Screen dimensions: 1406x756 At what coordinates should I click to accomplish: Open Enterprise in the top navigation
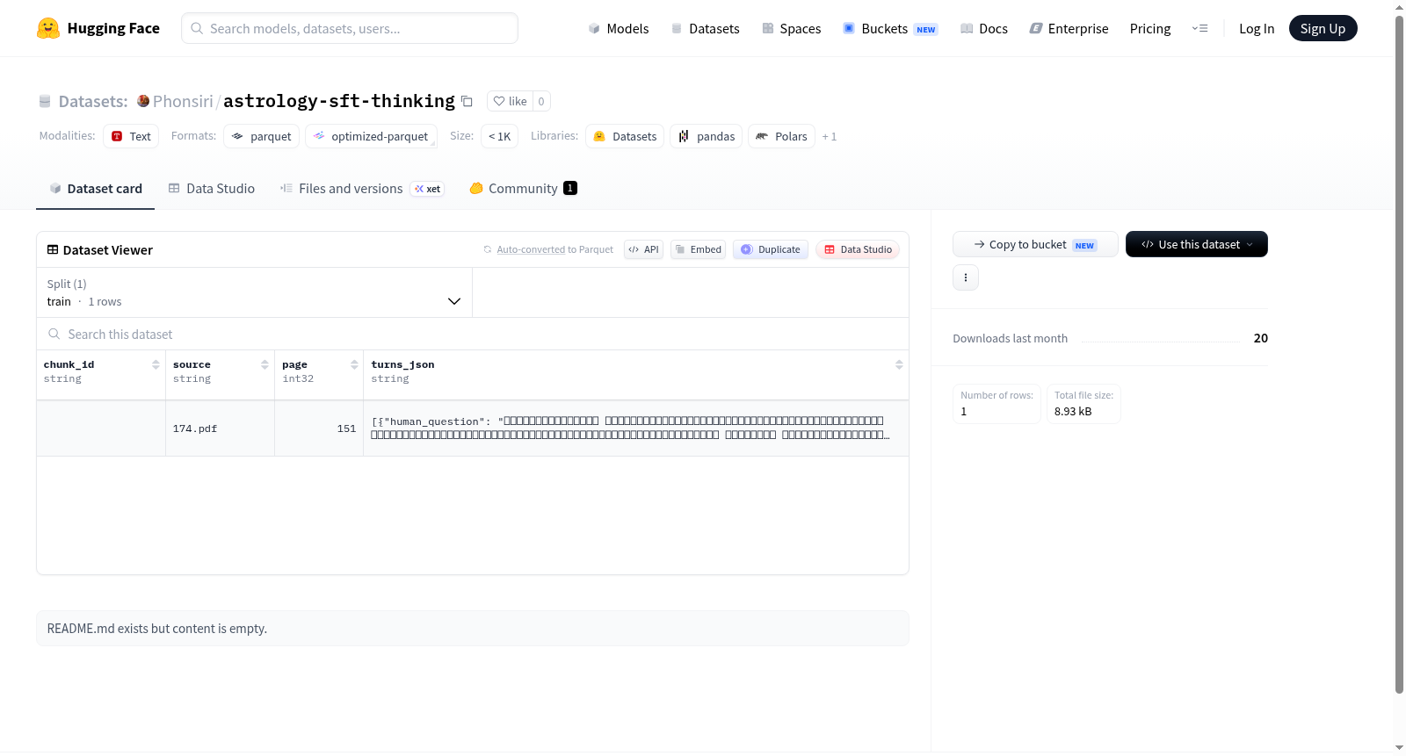[x=1069, y=28]
